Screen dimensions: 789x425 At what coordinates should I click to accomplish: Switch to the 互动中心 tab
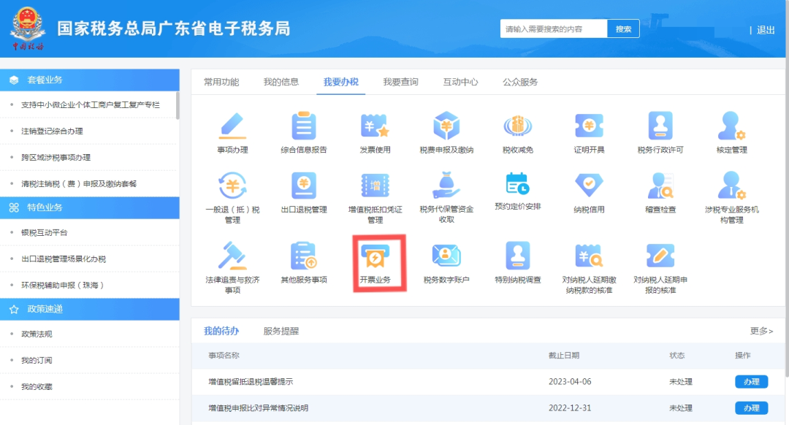pyautogui.click(x=460, y=82)
